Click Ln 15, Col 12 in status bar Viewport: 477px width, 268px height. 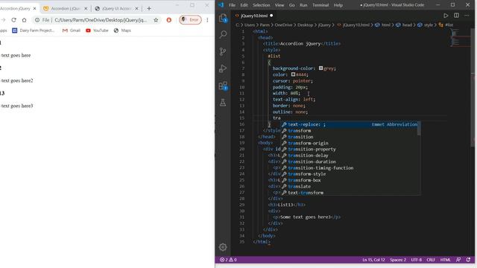pyautogui.click(x=373, y=260)
